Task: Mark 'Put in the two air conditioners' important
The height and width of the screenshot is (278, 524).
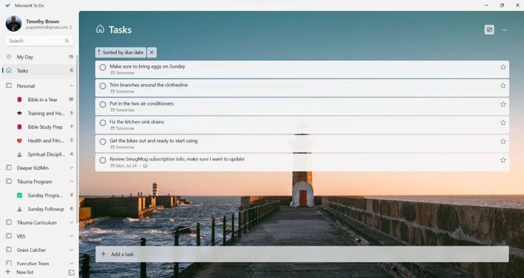Action: 503,104
